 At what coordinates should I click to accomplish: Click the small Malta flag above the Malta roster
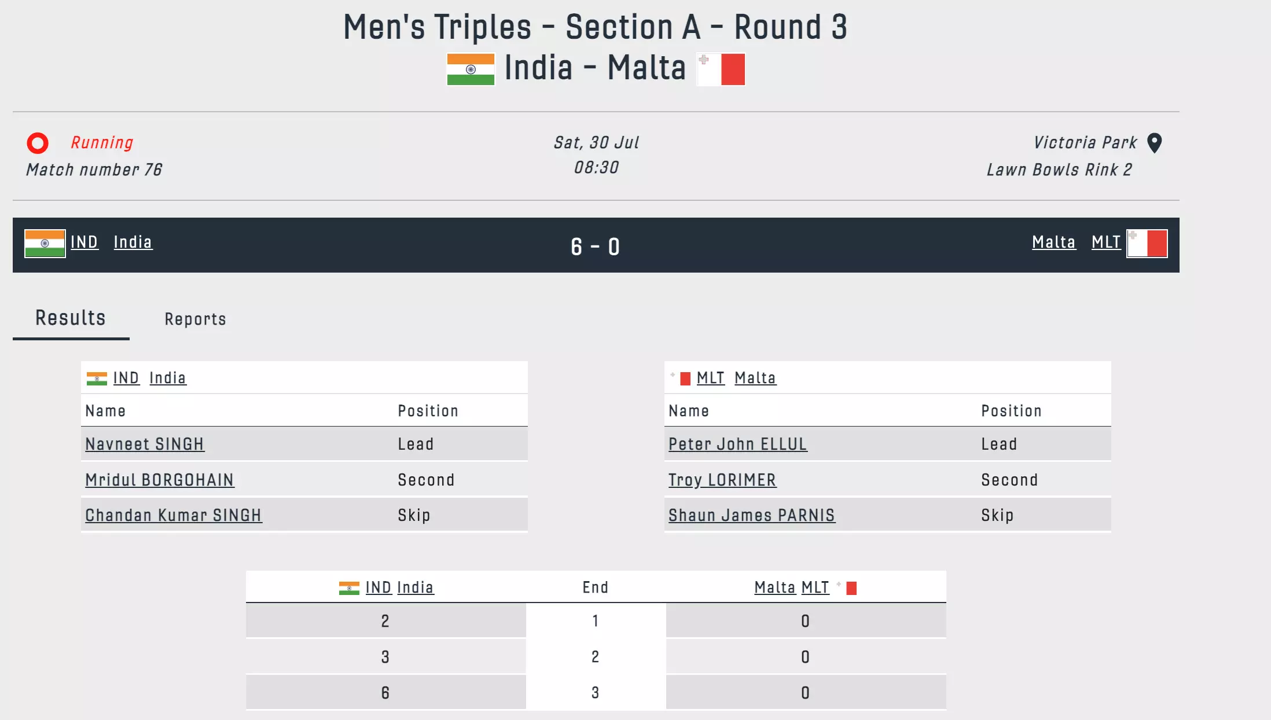(x=681, y=379)
